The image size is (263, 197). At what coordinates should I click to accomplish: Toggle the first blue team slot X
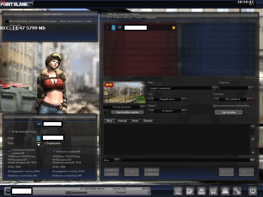tap(251, 28)
